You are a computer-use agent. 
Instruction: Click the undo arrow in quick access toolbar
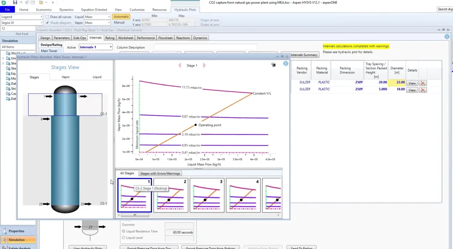(22, 3)
